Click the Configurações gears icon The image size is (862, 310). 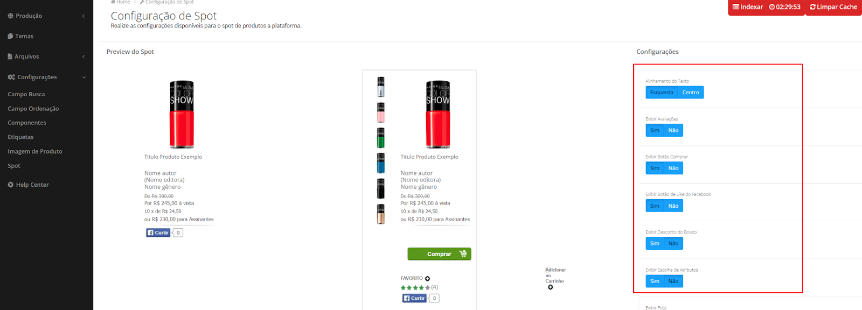point(11,77)
